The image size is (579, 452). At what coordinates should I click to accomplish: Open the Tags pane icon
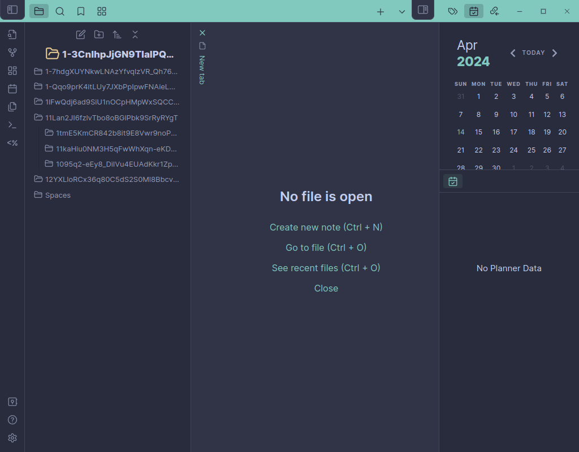(453, 11)
